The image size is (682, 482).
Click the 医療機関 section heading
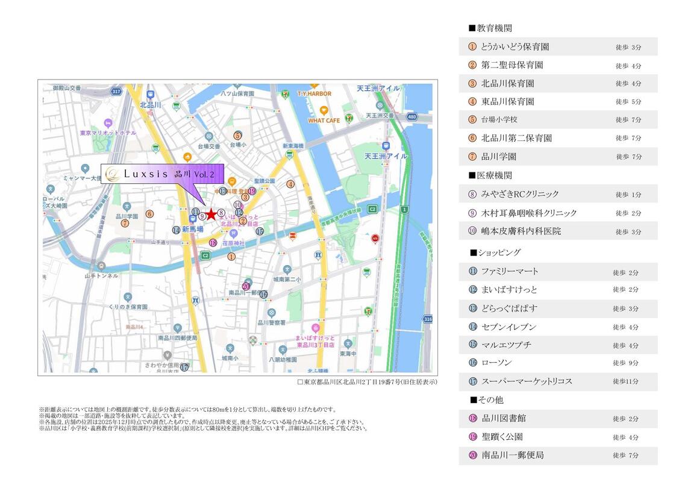click(490, 175)
